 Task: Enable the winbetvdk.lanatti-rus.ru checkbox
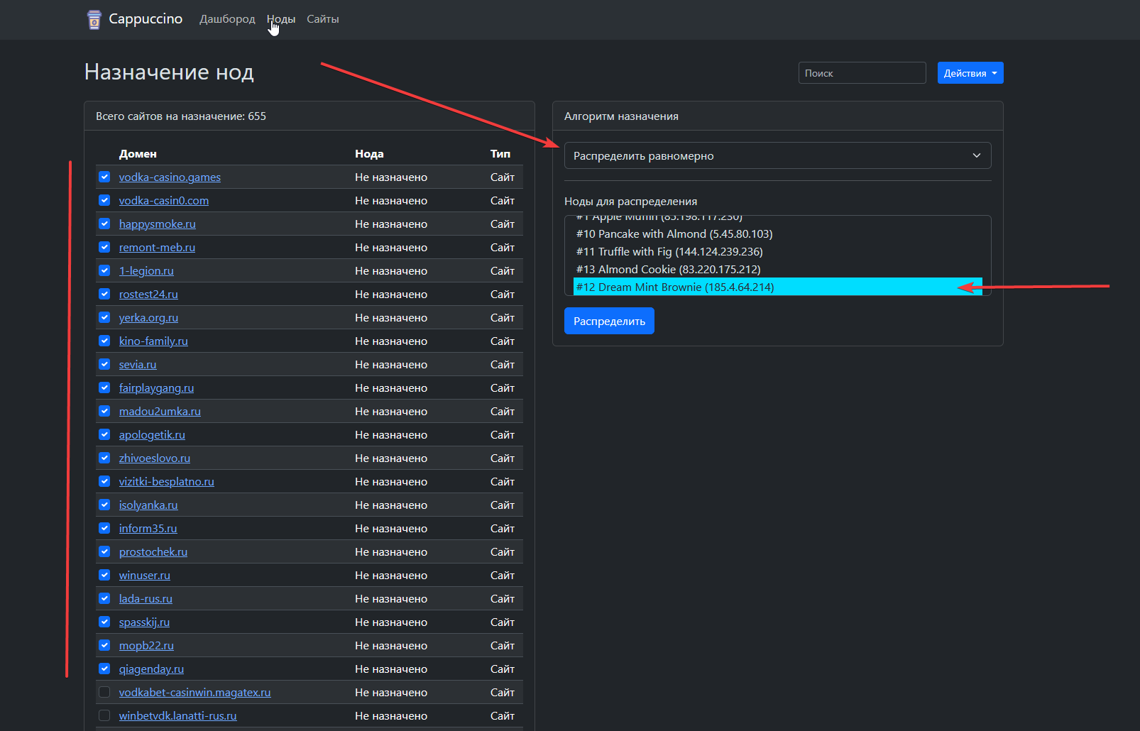click(104, 715)
